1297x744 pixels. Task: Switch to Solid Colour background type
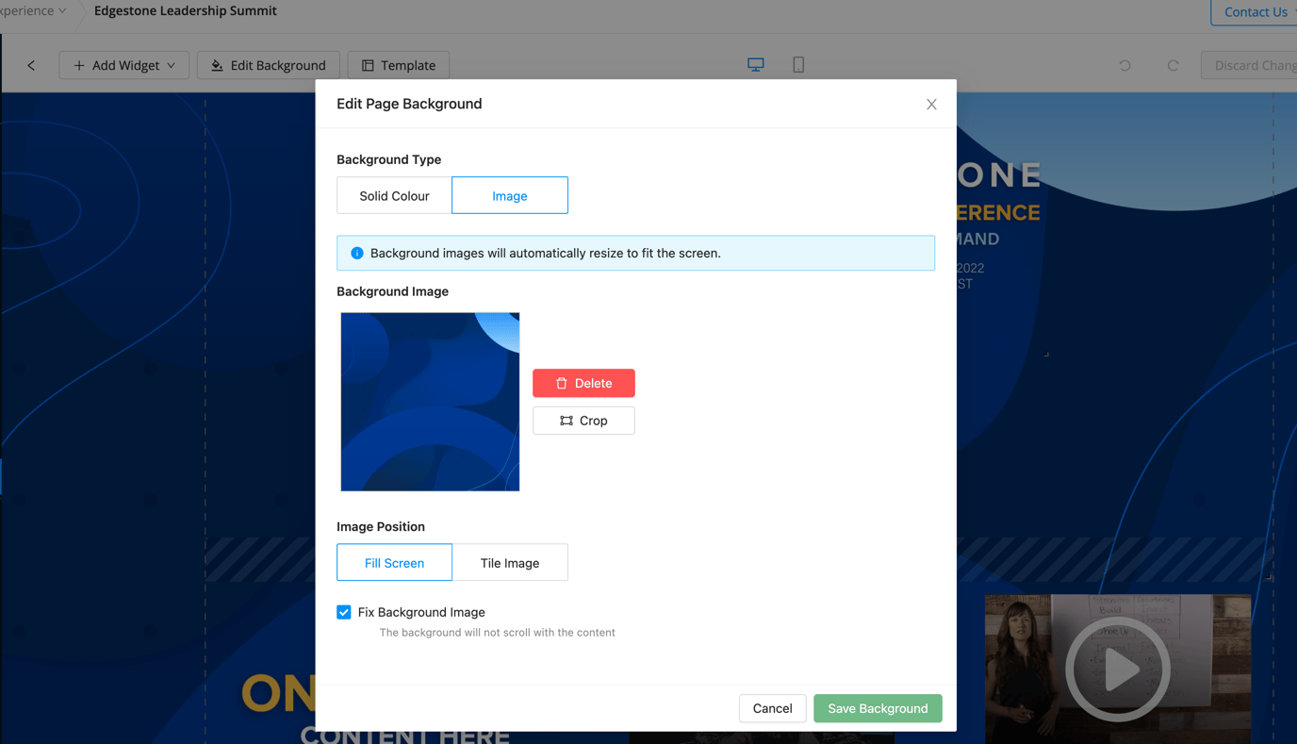click(393, 195)
